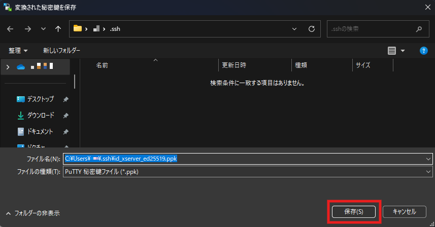
Task: Expand the file name suggestions dropdown
Action: [x=429, y=159]
